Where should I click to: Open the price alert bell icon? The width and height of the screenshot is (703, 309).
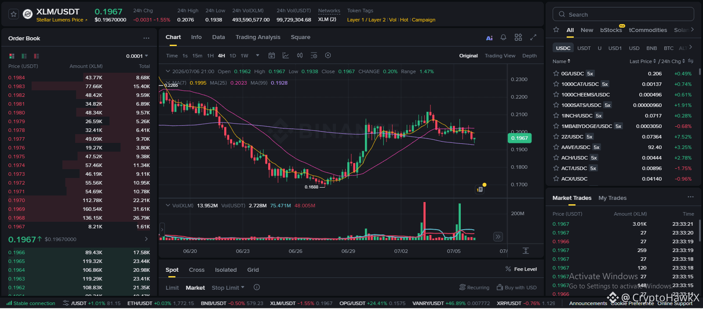[503, 37]
